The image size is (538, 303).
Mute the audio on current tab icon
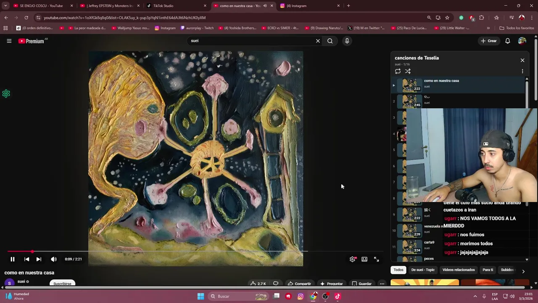tap(265, 6)
